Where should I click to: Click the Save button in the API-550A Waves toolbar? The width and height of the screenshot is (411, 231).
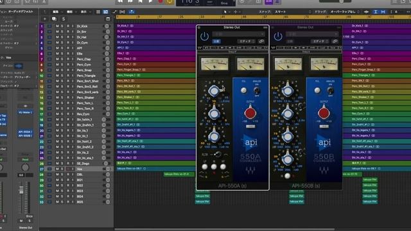click(259, 47)
